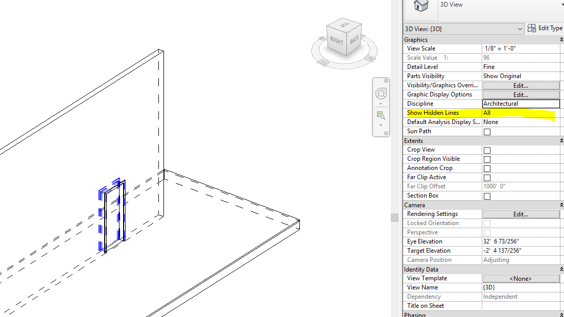Open Graphic Display Options editor

pos(521,94)
